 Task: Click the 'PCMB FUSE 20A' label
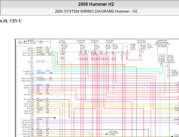pyautogui.click(x=65, y=47)
